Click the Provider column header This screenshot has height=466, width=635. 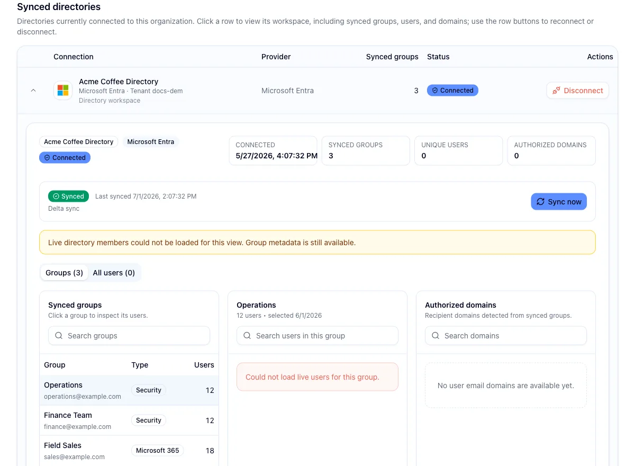pyautogui.click(x=276, y=57)
